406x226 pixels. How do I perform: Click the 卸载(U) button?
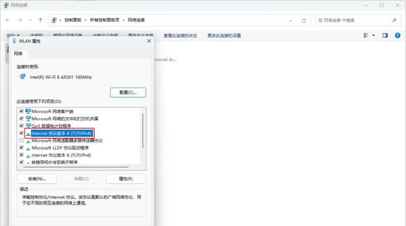tap(81, 179)
